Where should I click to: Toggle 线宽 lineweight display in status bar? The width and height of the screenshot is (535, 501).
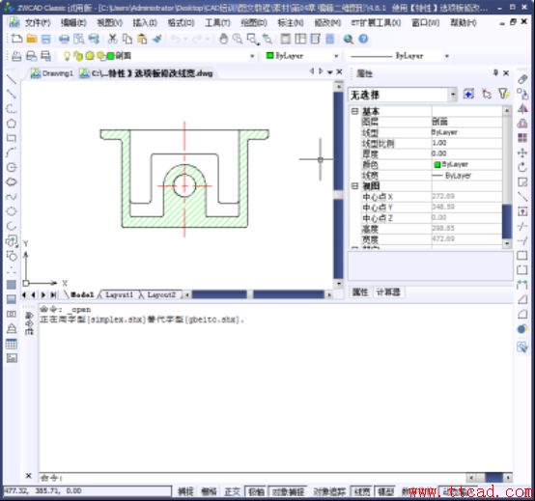coord(362,491)
